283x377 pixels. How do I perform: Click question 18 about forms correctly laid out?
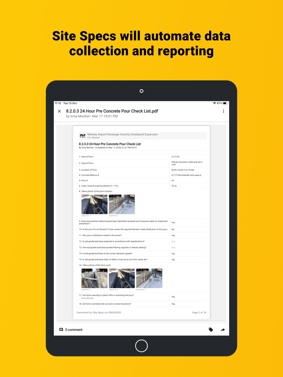coord(105,304)
